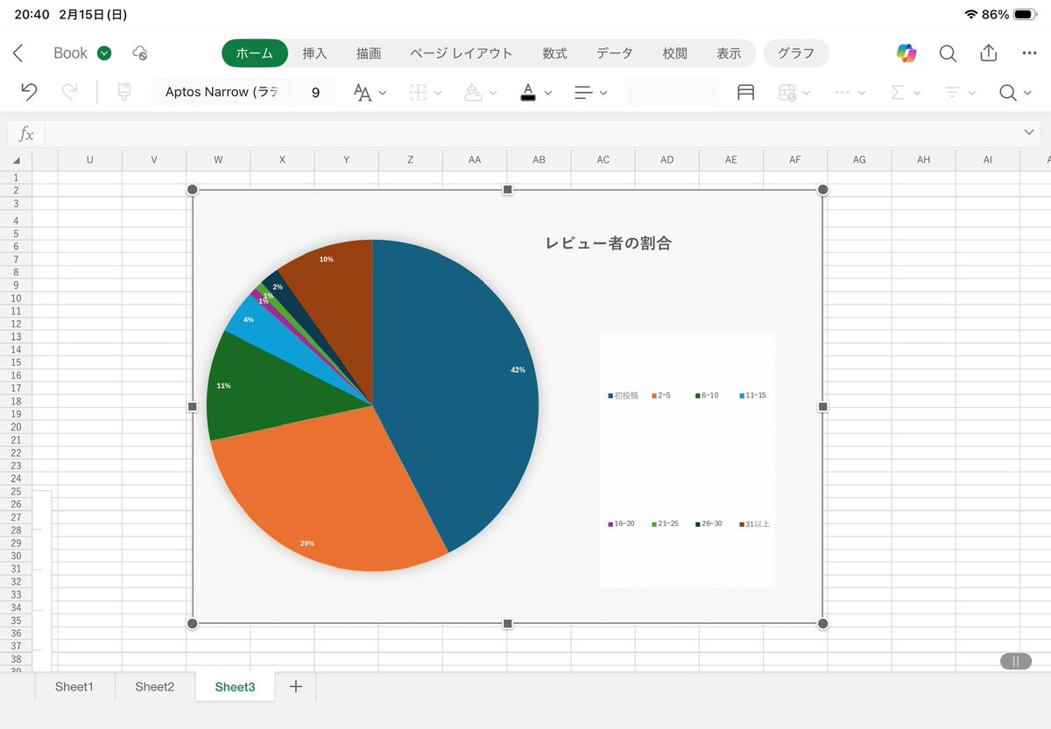The height and width of the screenshot is (729, 1051).
Task: Open the font color picker arrow
Action: tap(548, 93)
